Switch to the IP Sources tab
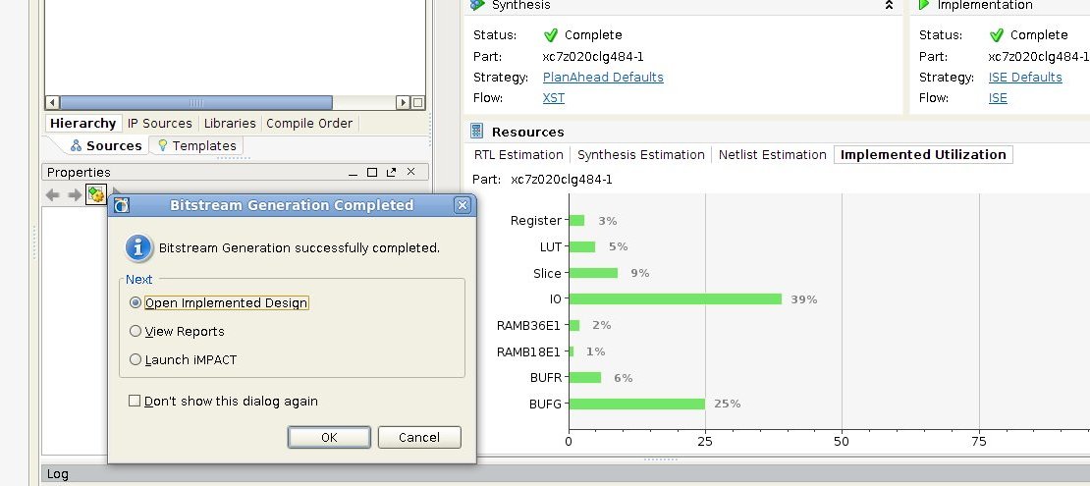The height and width of the screenshot is (486, 1090). [160, 124]
